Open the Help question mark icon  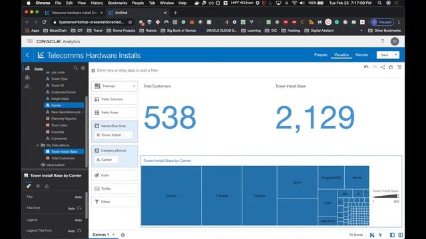(x=382, y=41)
